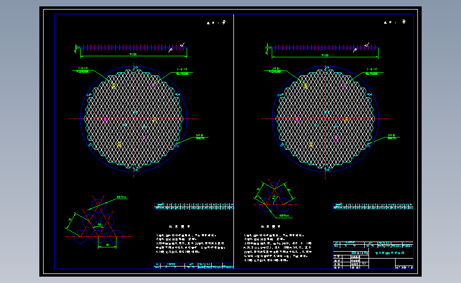Select the hole numbering table on the right sheet

point(373,207)
